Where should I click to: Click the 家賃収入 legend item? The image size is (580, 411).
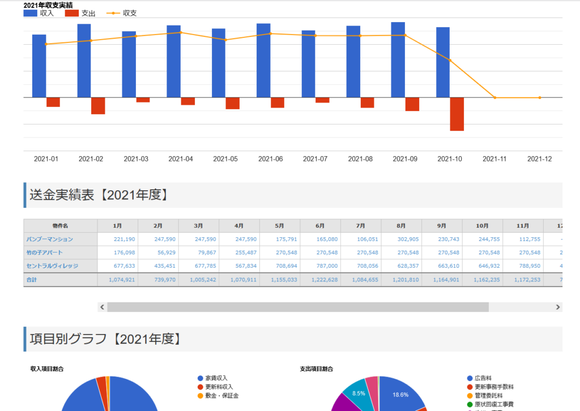click(213, 378)
